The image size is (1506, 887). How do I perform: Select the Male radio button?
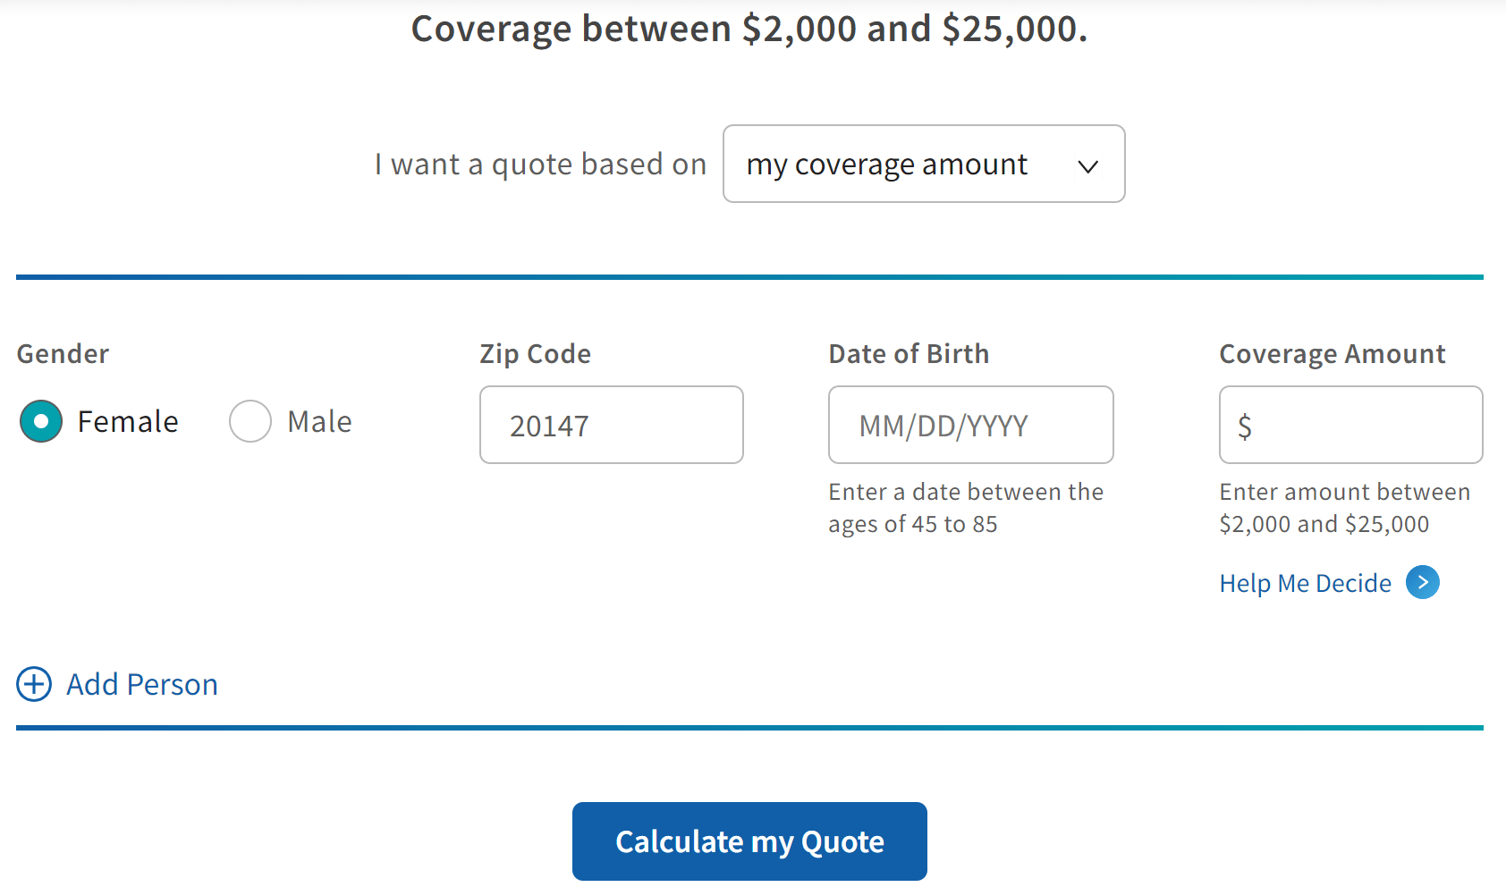[x=250, y=421]
